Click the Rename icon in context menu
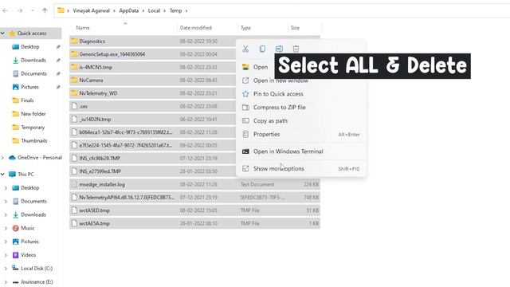The height and width of the screenshot is (287, 510). tap(279, 49)
